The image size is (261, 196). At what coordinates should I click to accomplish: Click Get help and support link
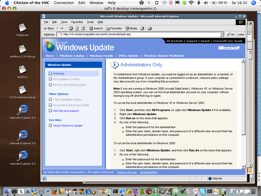coord(66,111)
